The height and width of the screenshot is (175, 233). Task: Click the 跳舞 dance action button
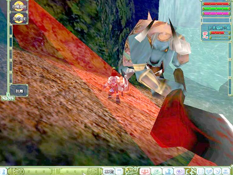19,90
